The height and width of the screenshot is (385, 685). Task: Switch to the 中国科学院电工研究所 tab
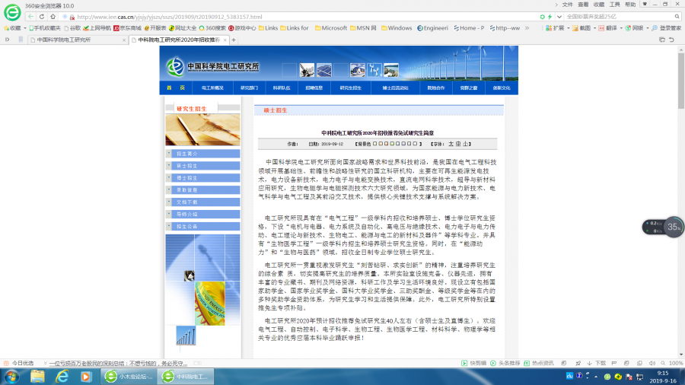coord(63,39)
